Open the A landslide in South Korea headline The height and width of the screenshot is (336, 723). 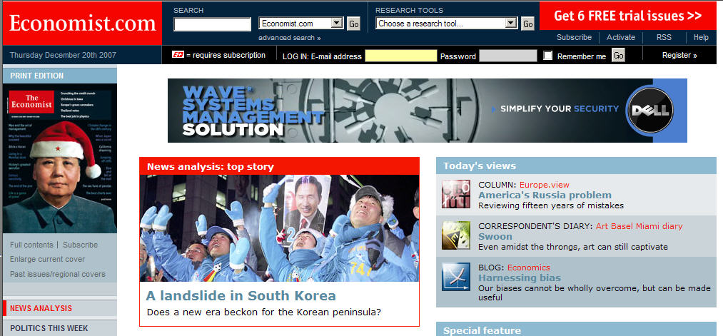241,295
